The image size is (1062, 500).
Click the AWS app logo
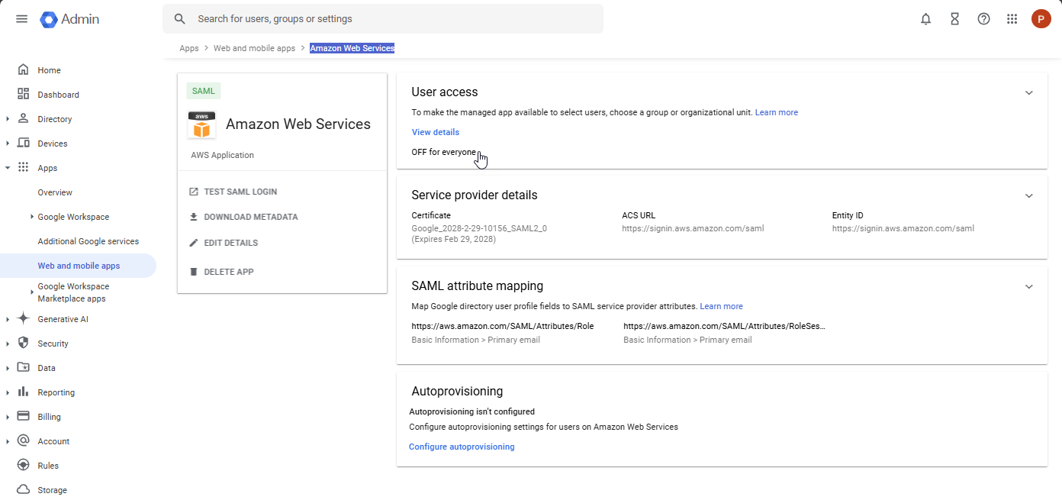coord(201,124)
